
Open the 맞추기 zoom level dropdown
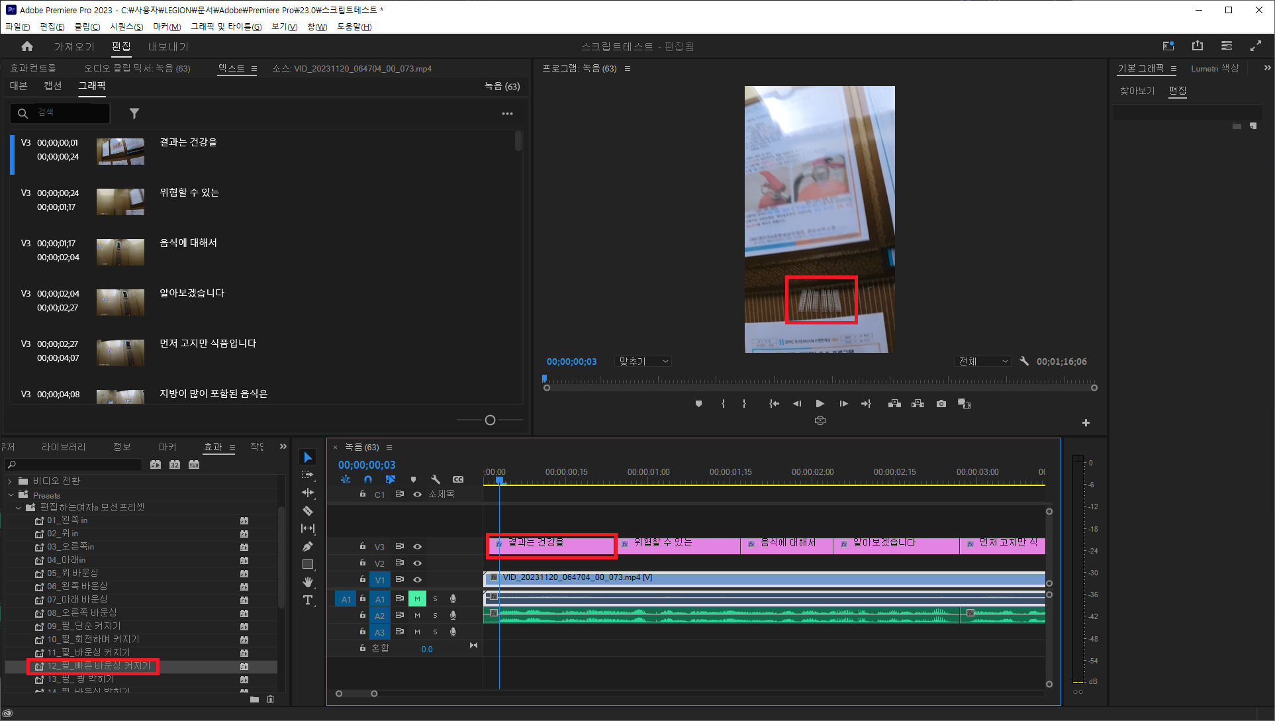tap(643, 361)
